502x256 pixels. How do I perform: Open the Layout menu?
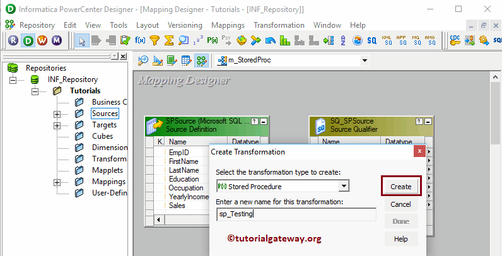(x=148, y=25)
